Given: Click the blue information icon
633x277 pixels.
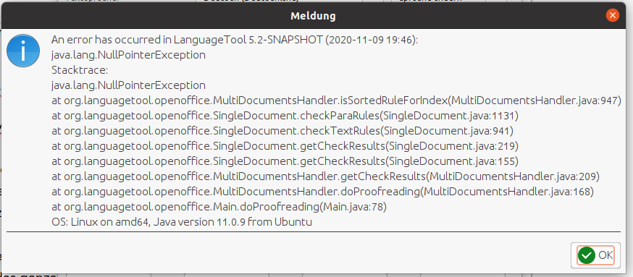Looking at the screenshot, I should 23,51.
